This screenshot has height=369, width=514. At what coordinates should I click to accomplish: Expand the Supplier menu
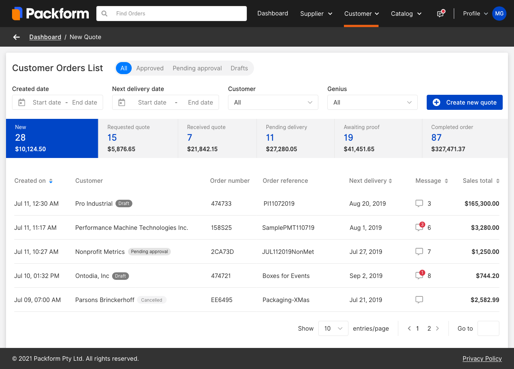(316, 14)
